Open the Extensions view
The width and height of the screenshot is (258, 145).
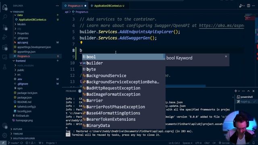[x=5, y=47]
